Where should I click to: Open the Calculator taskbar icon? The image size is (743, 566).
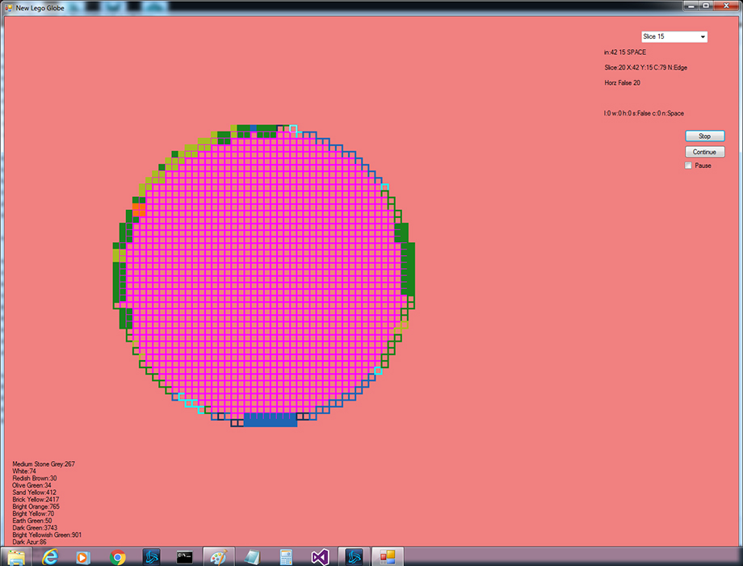point(285,556)
